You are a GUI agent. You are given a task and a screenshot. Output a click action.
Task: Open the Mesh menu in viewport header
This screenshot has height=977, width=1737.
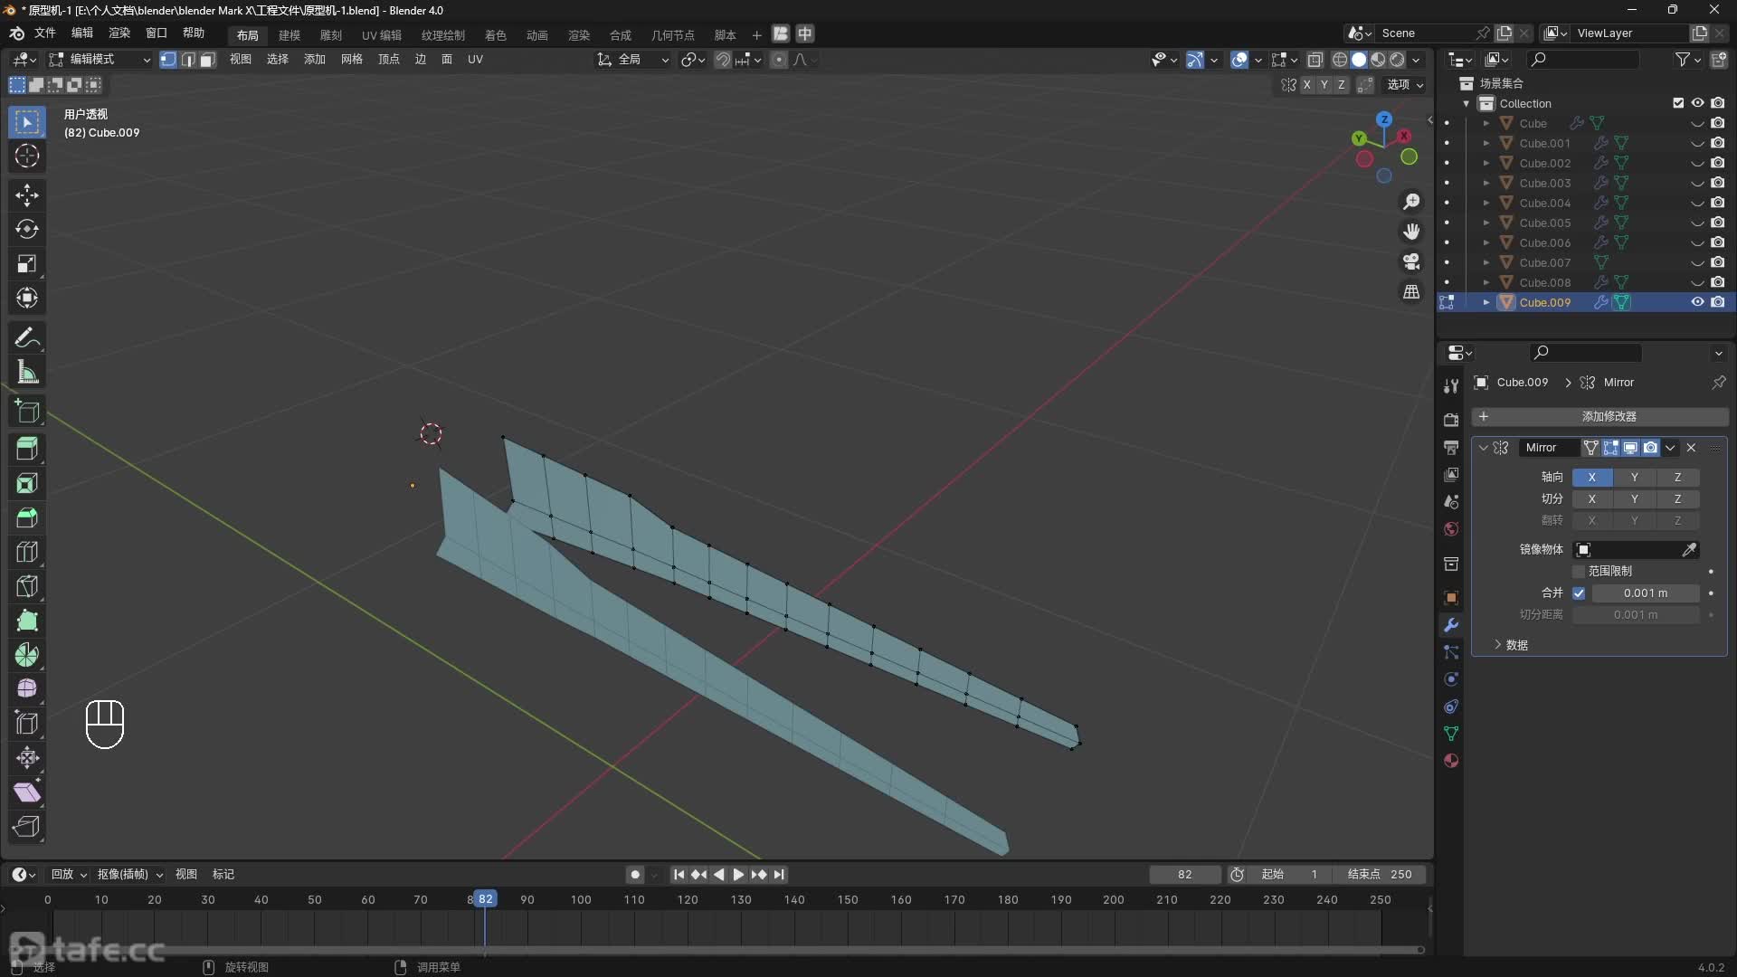(352, 60)
